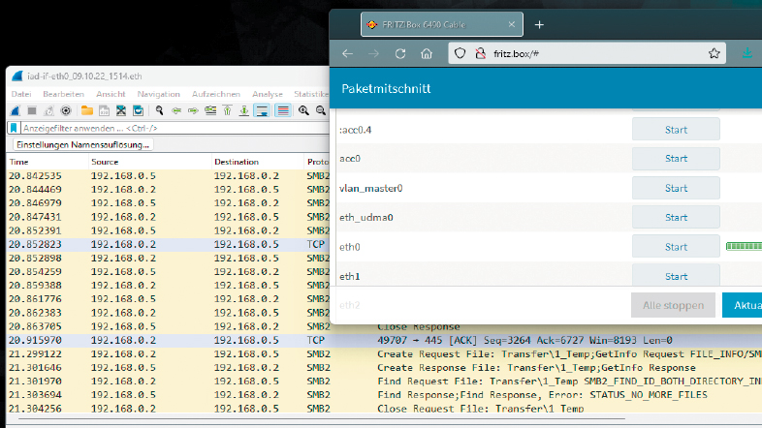
Task: Click the Wireshark horizontal scrollbar
Action: pyautogui.click(x=321, y=417)
